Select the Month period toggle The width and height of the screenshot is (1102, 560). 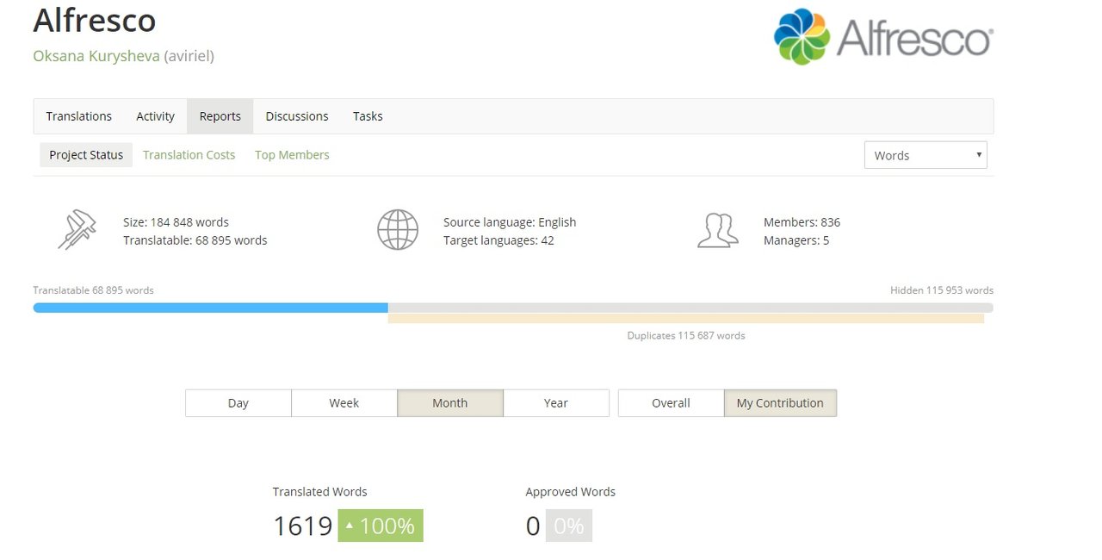[x=450, y=403]
